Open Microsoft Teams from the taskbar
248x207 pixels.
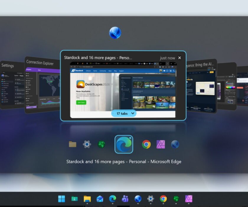click(x=125, y=199)
